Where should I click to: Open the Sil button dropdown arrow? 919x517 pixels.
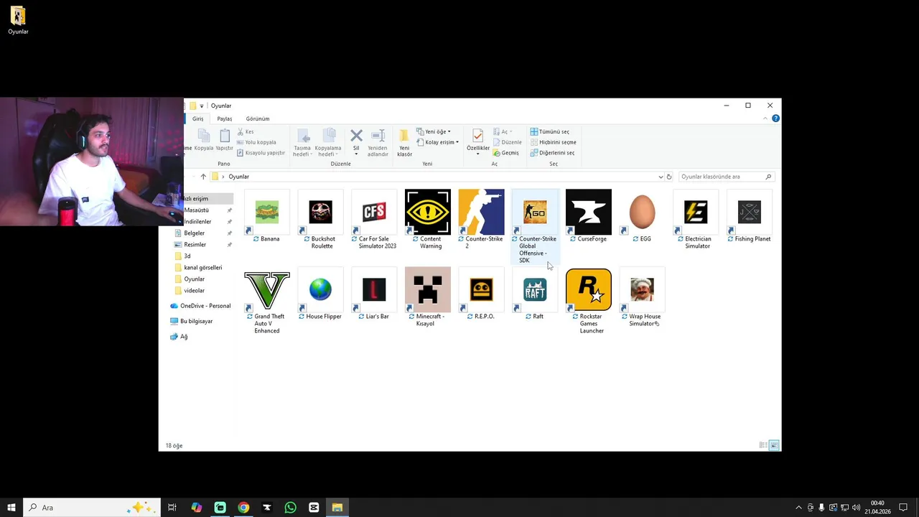click(x=356, y=154)
